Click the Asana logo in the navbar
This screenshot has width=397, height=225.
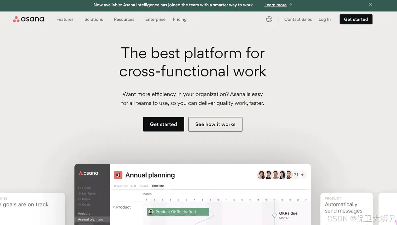click(28, 19)
